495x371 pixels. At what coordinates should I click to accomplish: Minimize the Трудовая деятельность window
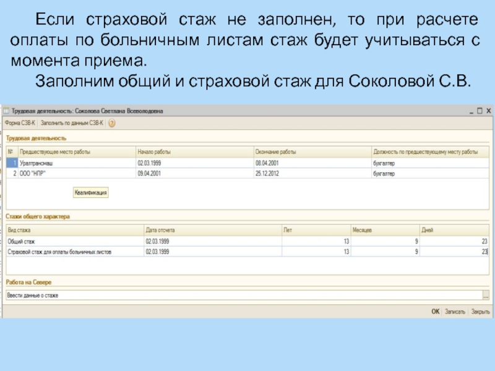472,111
